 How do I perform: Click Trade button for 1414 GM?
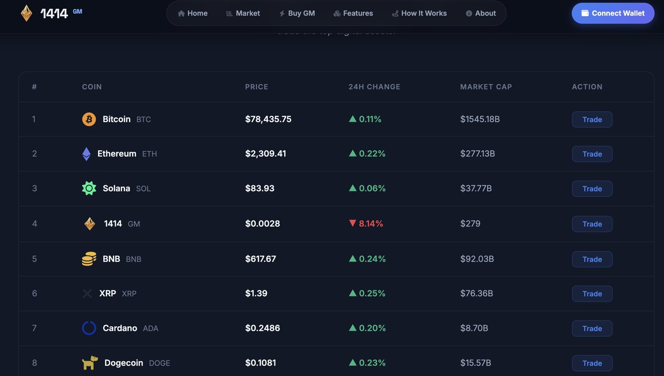592,224
